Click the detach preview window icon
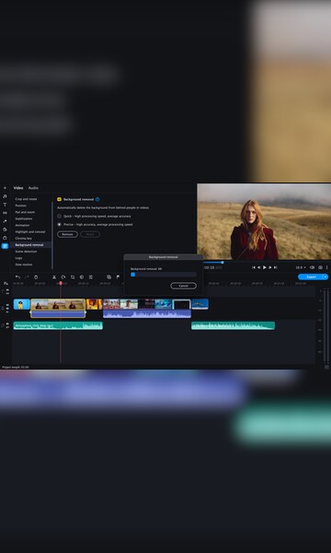 [312, 267]
